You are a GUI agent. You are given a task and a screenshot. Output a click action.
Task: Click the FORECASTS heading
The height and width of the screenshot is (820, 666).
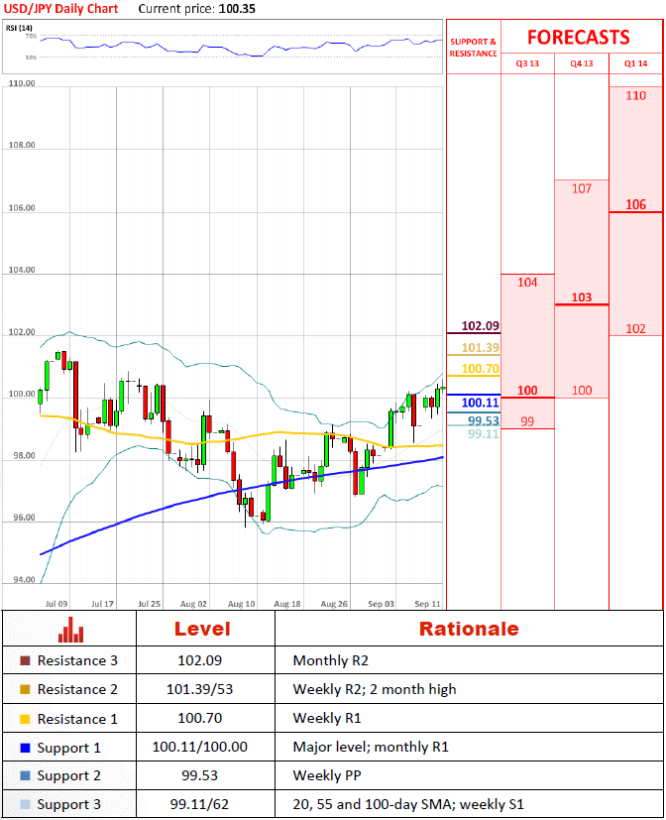[578, 38]
